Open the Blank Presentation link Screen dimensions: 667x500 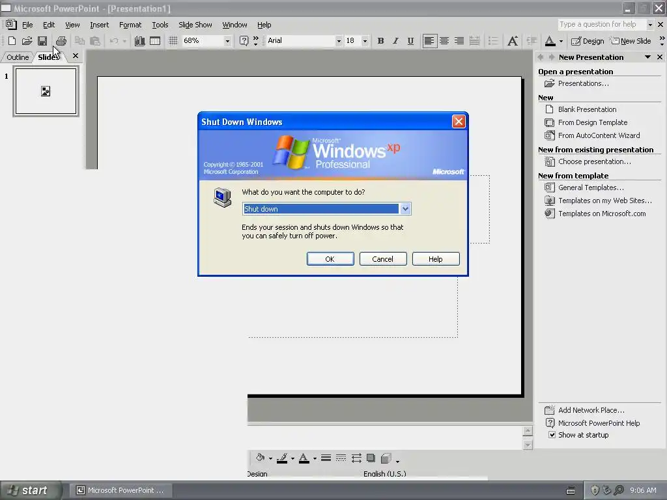(x=587, y=109)
